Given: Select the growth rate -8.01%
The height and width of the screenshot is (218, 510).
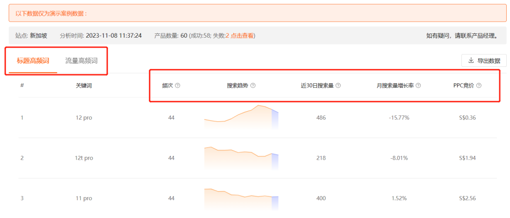Looking at the screenshot, I should click(399, 158).
